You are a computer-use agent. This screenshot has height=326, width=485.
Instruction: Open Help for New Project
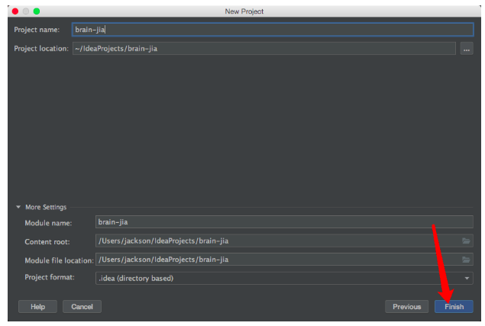(37, 306)
